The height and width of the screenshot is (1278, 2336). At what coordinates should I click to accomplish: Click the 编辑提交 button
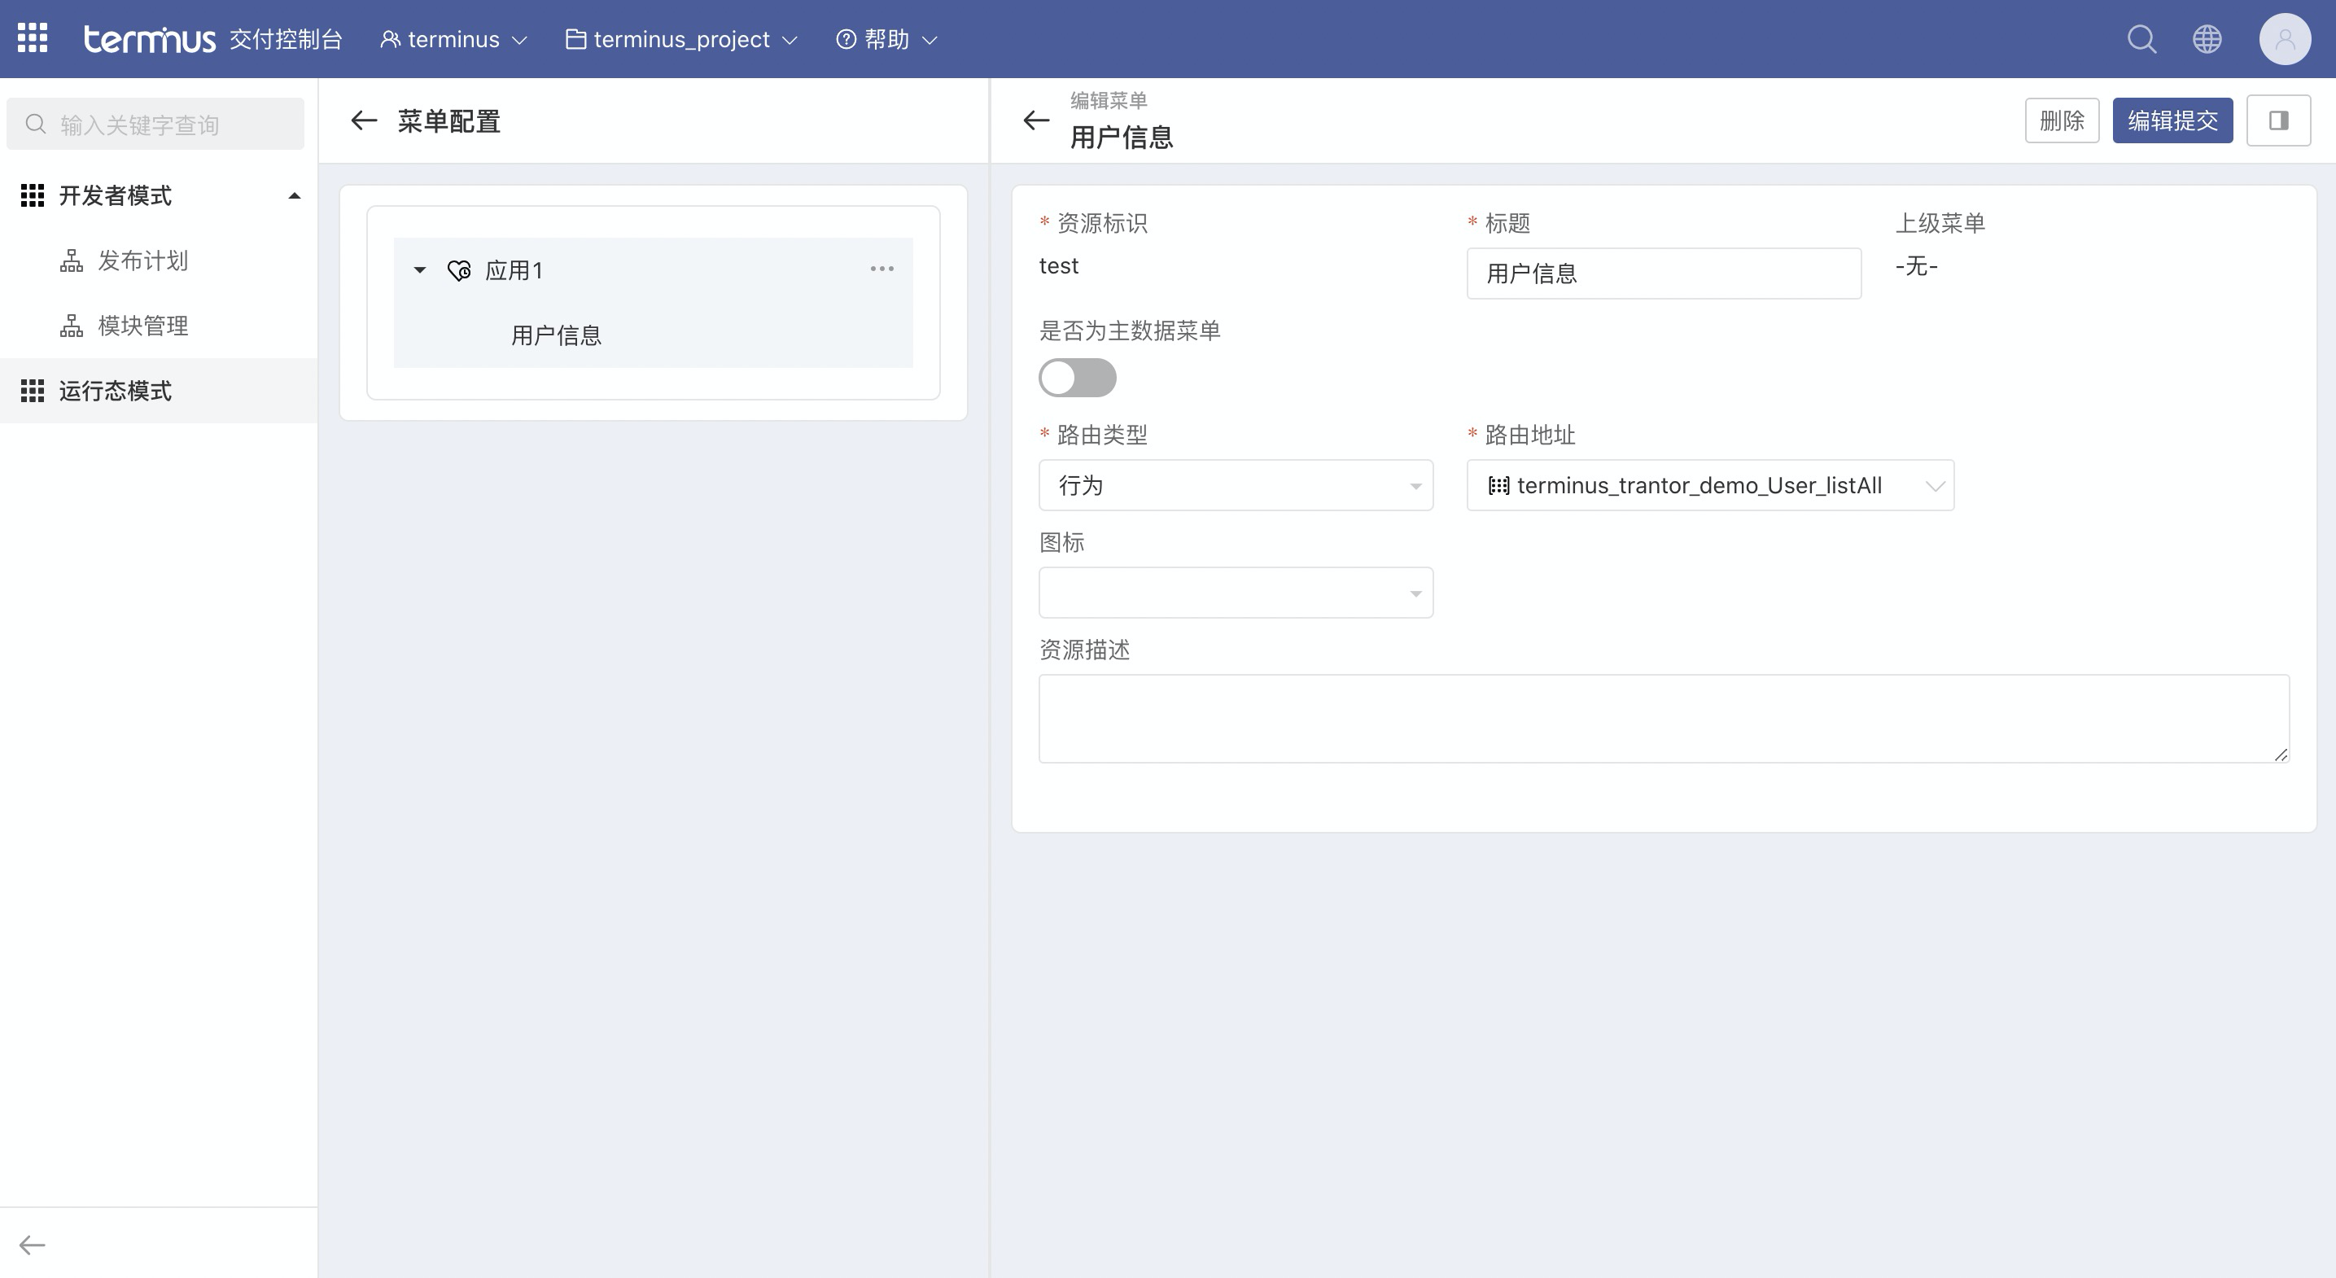coord(2172,120)
